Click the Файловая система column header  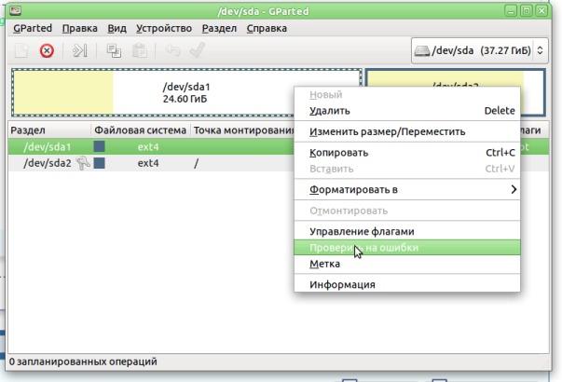pos(141,130)
